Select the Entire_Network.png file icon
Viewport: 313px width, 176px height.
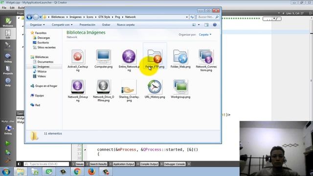click(129, 56)
